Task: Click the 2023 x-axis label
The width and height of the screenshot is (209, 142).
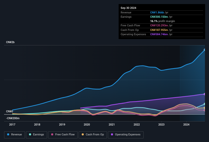Action: 161,125
